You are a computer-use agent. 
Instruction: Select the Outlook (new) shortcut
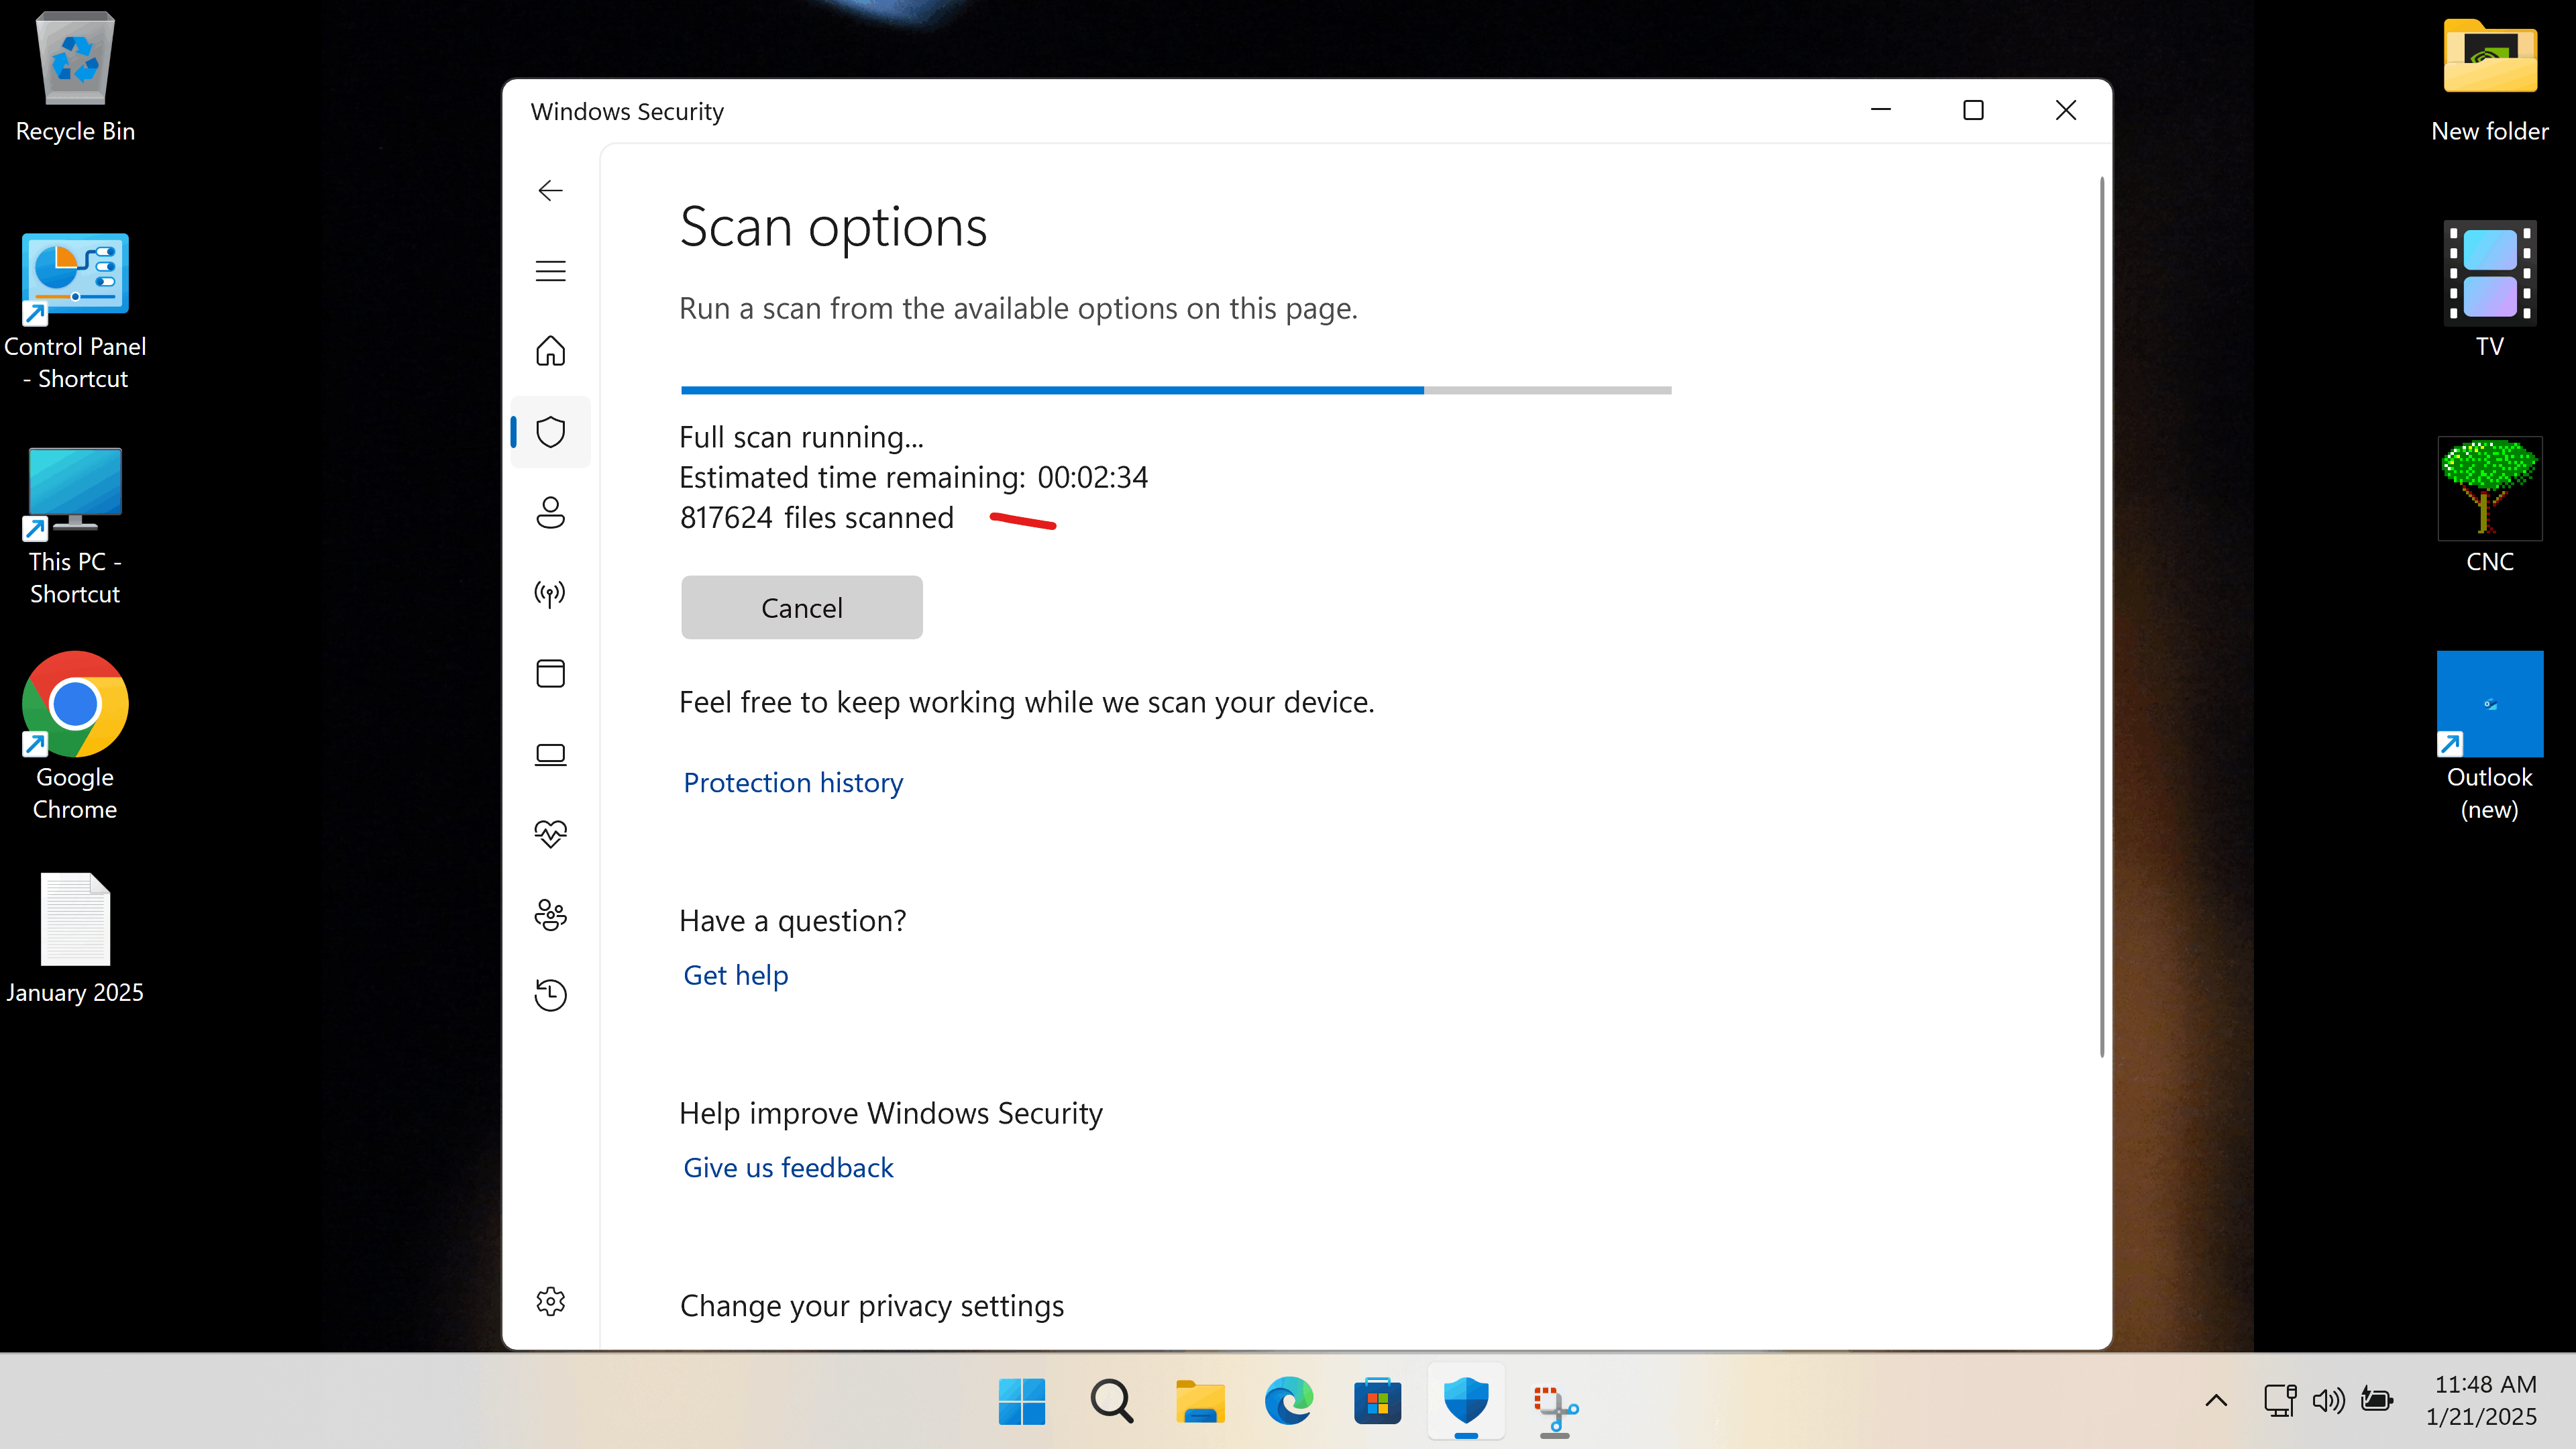2490,737
